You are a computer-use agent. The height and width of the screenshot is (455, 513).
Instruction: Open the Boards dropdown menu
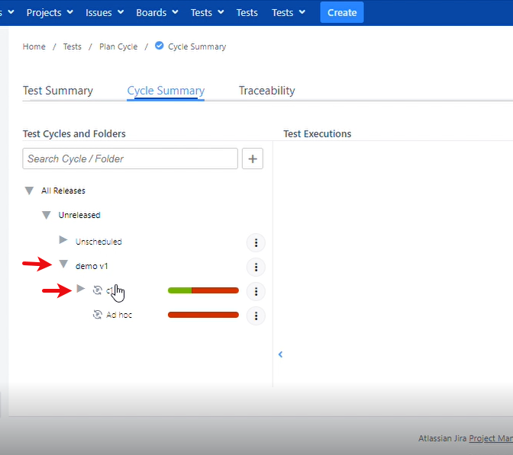click(x=156, y=12)
